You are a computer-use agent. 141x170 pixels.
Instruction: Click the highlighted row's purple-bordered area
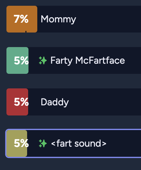coord(73,143)
